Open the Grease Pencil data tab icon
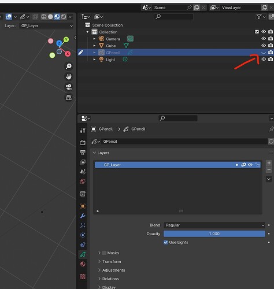 [x=83, y=254]
